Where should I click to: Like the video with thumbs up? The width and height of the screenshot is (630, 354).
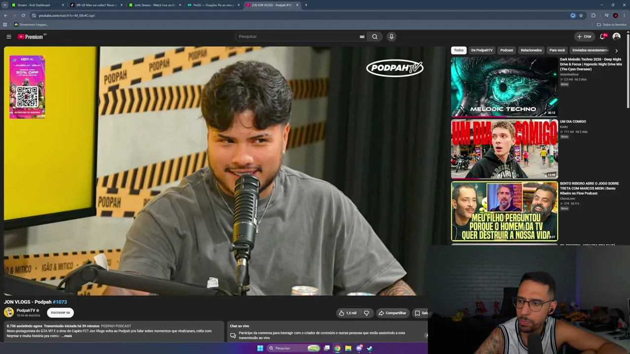point(347,313)
